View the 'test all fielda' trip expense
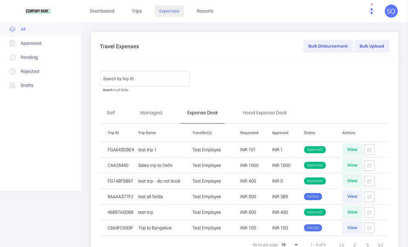The width and height of the screenshot is (408, 247). [x=352, y=196]
